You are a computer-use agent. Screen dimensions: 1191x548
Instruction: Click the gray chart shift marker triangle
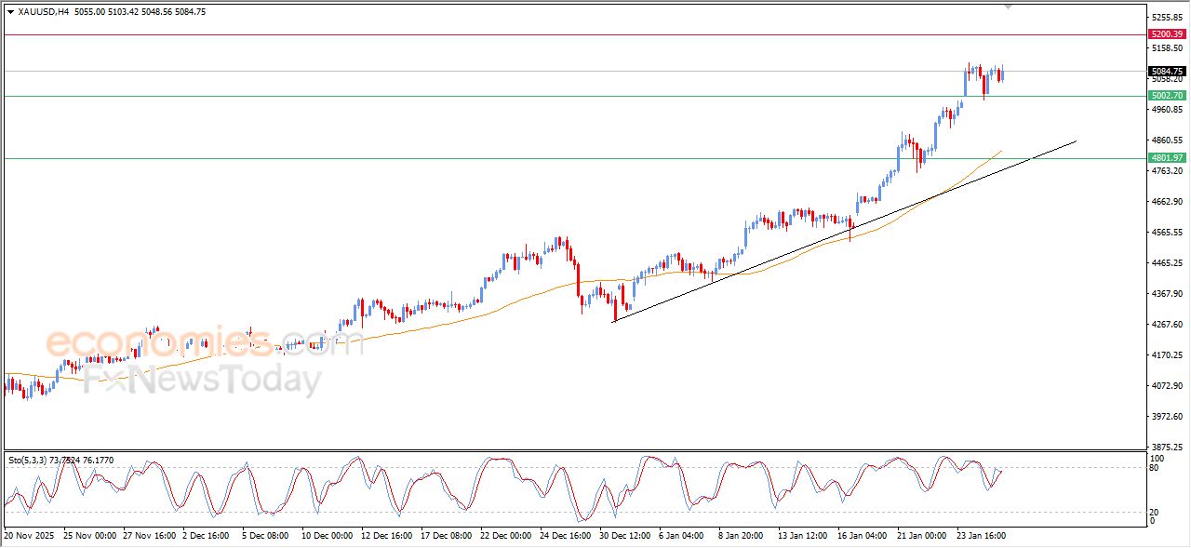pyautogui.click(x=1008, y=7)
